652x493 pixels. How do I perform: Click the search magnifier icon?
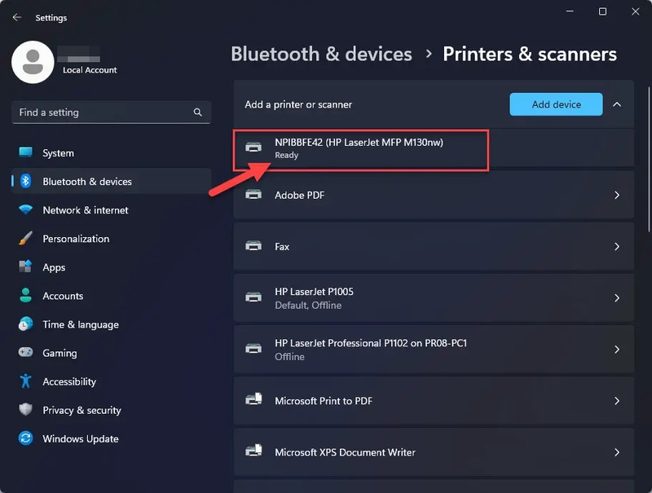tap(198, 112)
